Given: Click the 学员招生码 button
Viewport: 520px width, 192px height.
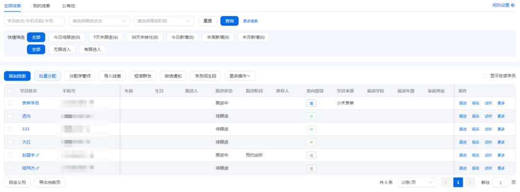Looking at the screenshot, I should click(x=206, y=76).
